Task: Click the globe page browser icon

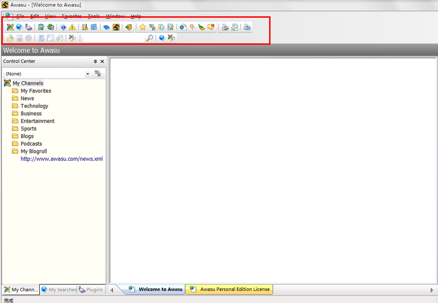Action: click(183, 27)
